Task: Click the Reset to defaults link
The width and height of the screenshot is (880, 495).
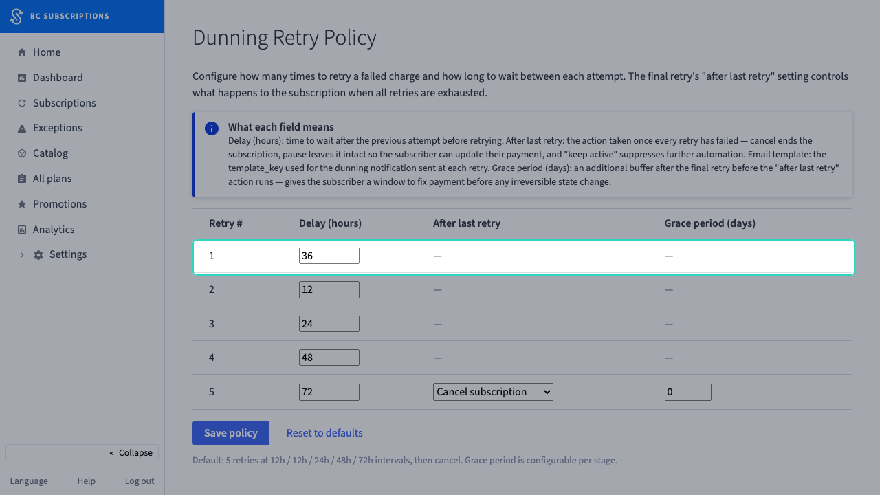Action: click(324, 433)
